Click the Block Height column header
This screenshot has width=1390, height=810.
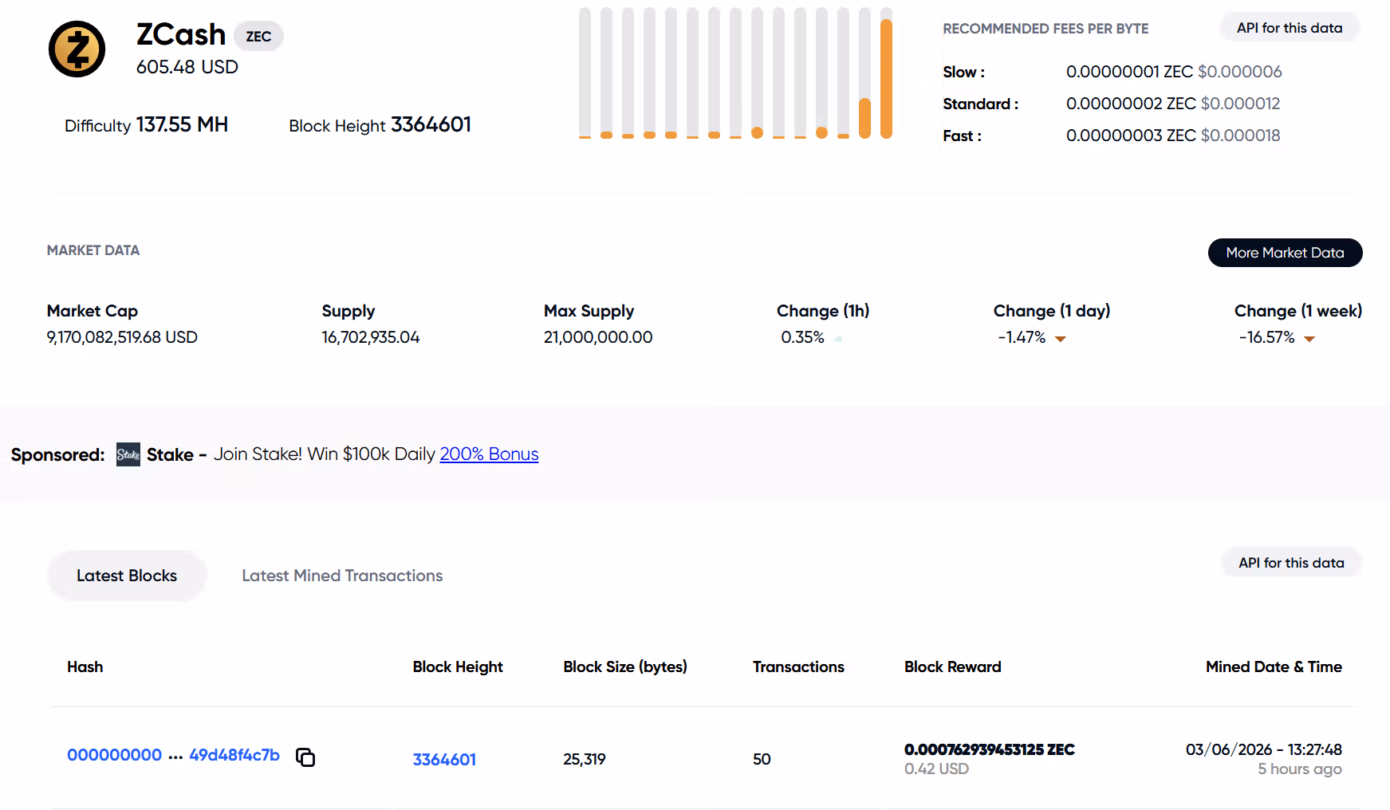(x=458, y=667)
